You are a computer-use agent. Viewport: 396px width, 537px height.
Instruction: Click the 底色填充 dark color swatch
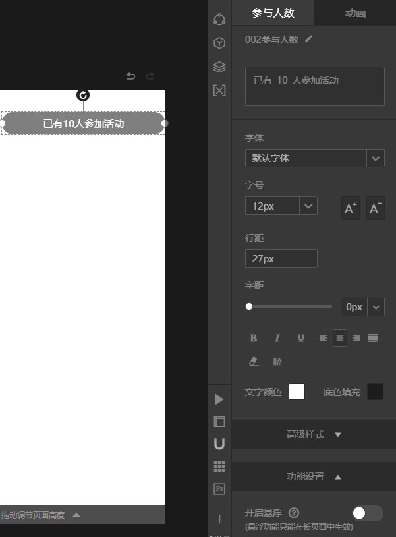[375, 392]
